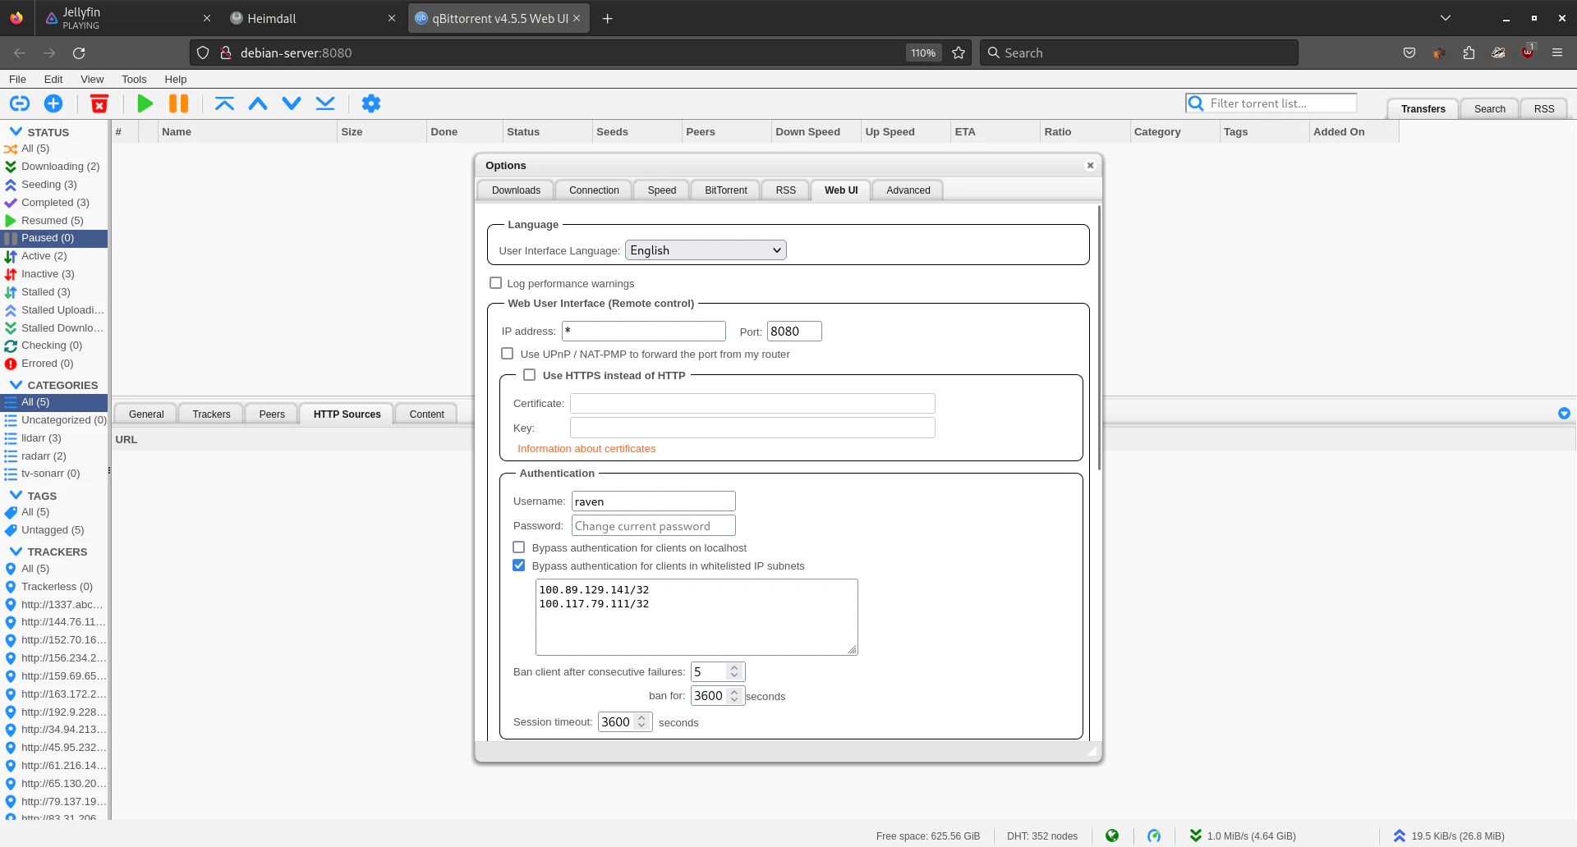This screenshot has width=1577, height=847.
Task: Open a new browser tab
Action: 608,18
